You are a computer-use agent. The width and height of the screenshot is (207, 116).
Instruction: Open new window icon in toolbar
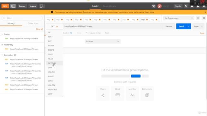click(x=42, y=6)
